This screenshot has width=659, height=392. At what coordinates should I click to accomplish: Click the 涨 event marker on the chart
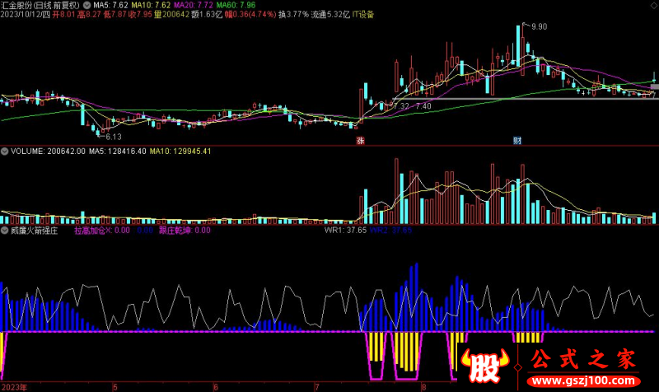(x=360, y=141)
